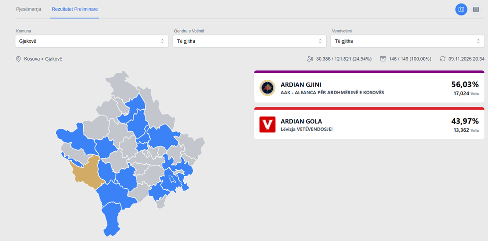Open the Vendvotimi dropdown
488x241 pixels.
tap(407, 41)
